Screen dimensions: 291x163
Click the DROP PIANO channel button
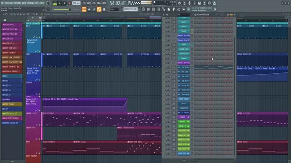pyautogui.click(x=184, y=99)
